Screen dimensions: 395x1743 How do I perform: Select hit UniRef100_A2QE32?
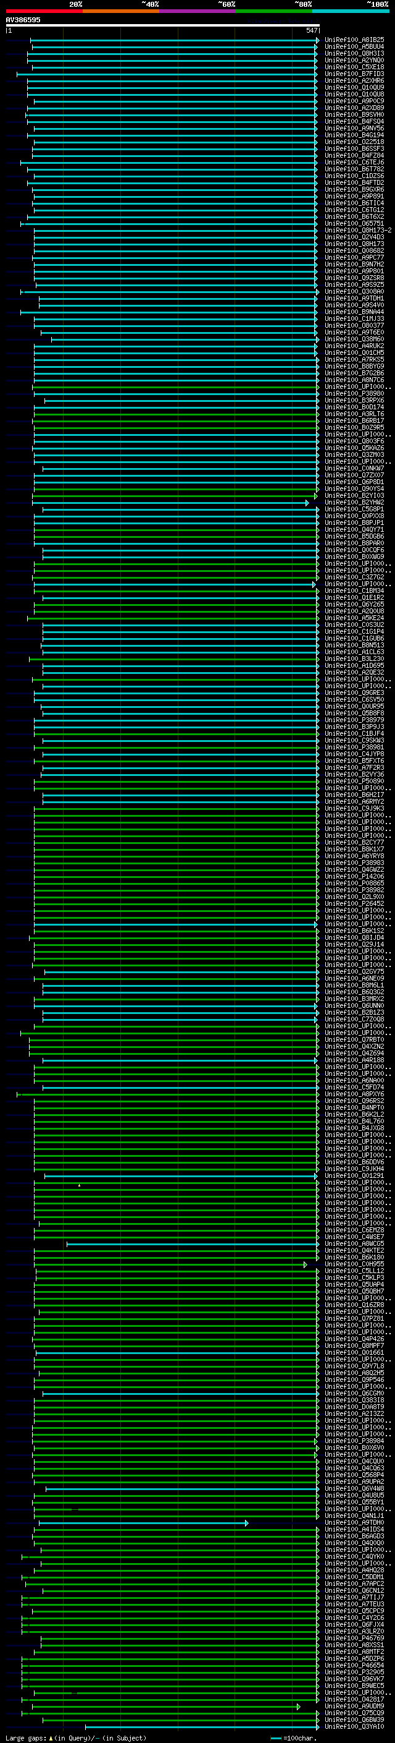pos(354,672)
